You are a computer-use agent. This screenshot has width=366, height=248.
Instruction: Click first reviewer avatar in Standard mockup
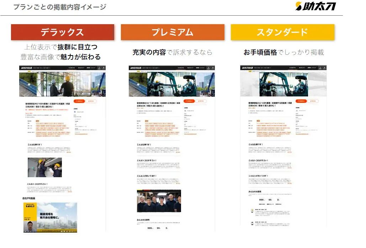[252, 211]
